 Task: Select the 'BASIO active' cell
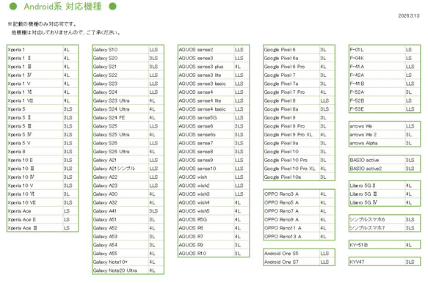pos(377,160)
